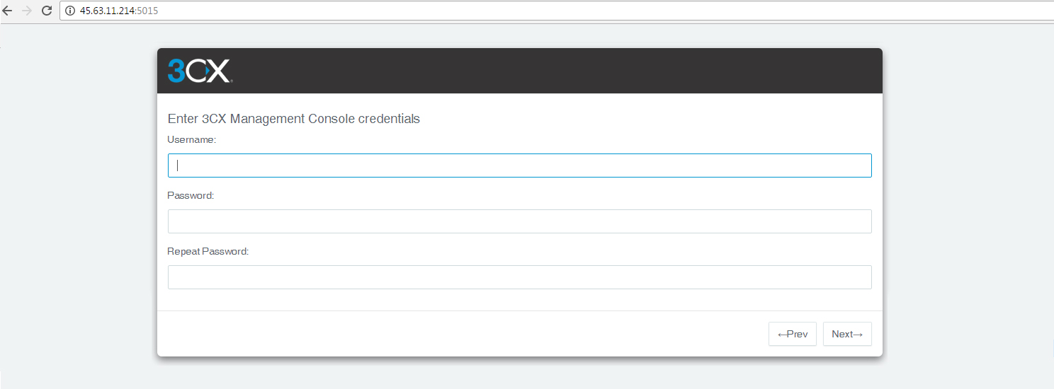This screenshot has height=389, width=1054.
Task: Go to previous step with Prev button
Action: tap(792, 334)
